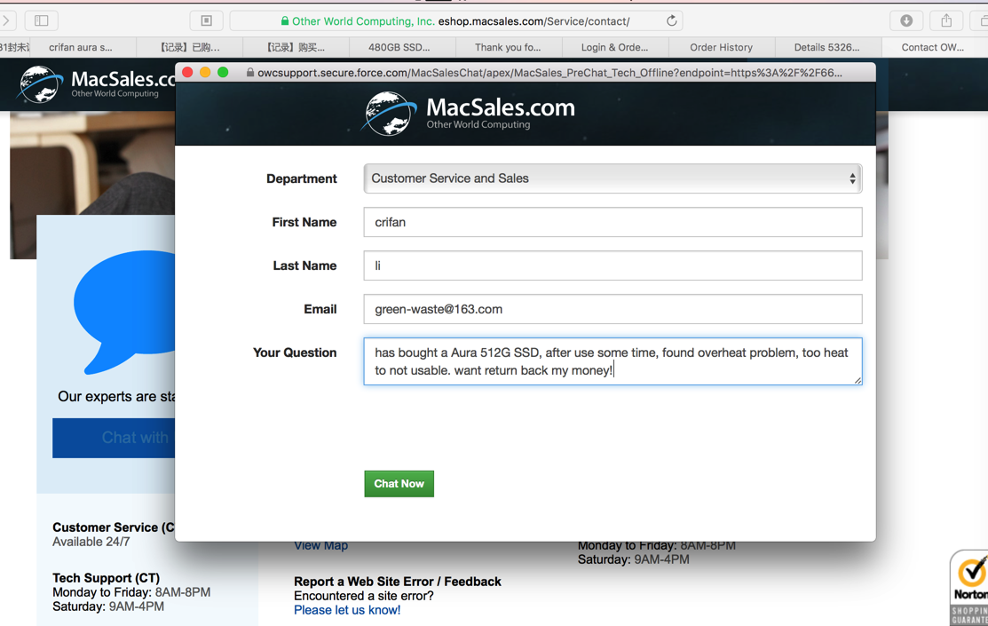Click the MacSales globe logo in popup header
988x626 pixels.
point(391,114)
